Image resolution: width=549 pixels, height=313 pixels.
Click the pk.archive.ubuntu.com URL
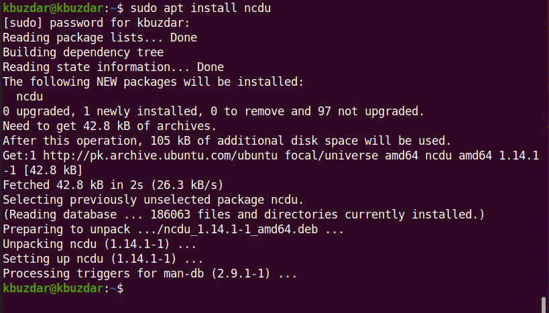pos(135,155)
